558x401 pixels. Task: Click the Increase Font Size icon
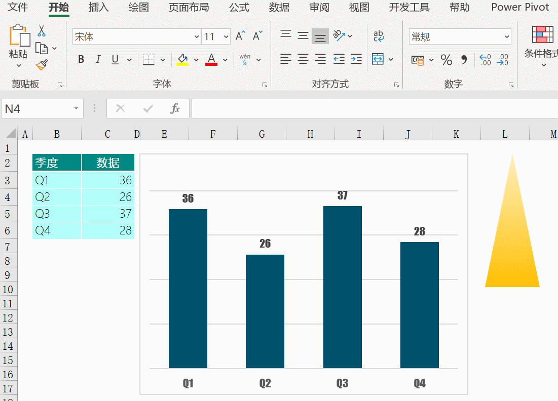239,35
